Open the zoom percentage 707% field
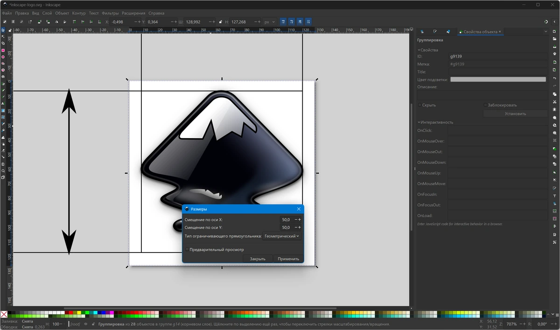 pos(512,324)
